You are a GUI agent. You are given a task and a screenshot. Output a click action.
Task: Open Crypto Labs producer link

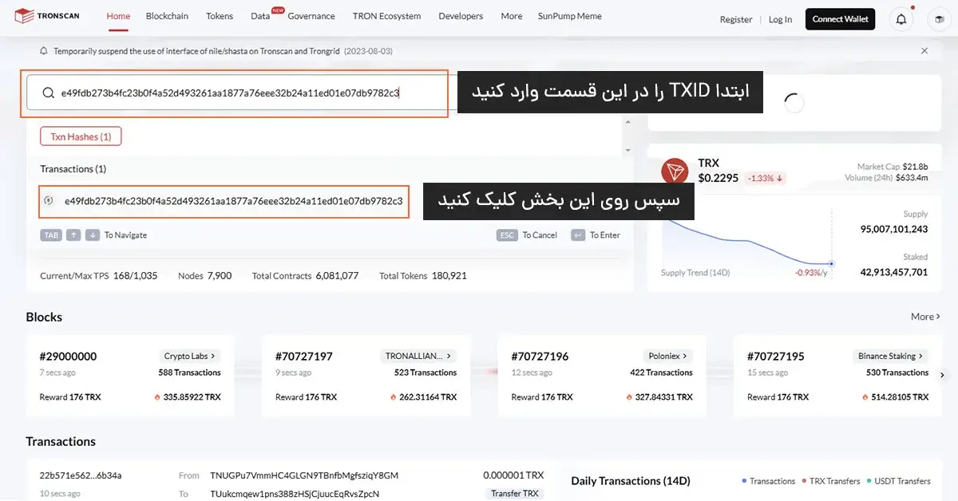click(189, 356)
